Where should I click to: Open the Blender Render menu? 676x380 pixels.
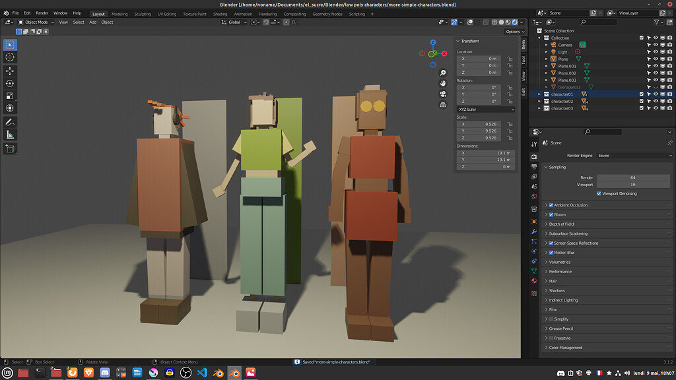[41, 13]
